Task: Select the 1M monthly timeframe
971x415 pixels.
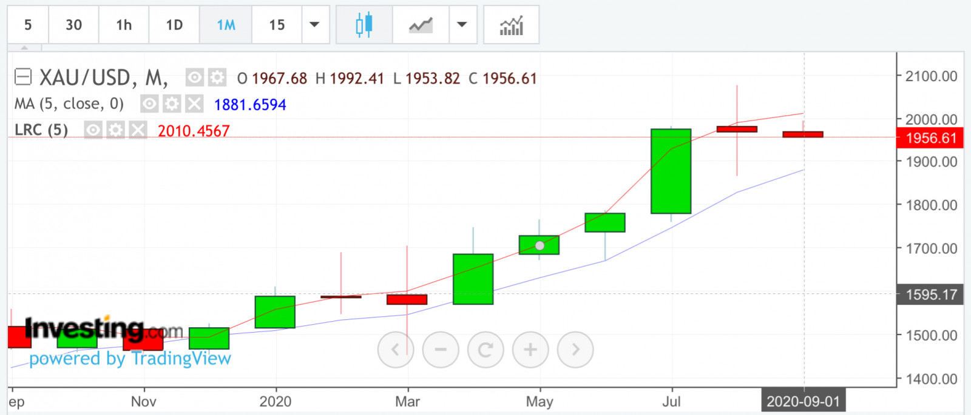Action: click(226, 25)
